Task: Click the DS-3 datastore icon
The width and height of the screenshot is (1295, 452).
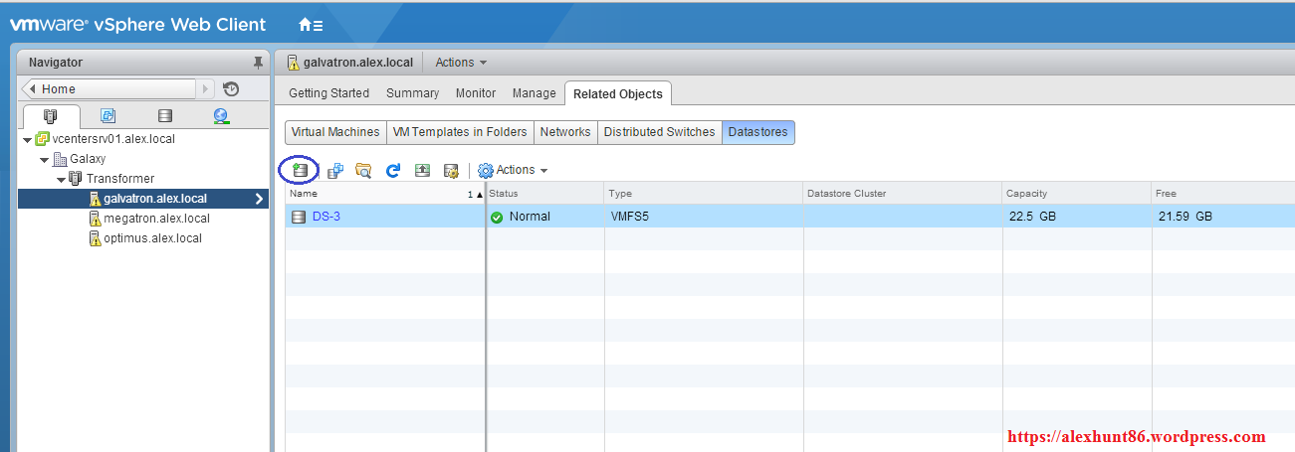Action: [x=299, y=217]
